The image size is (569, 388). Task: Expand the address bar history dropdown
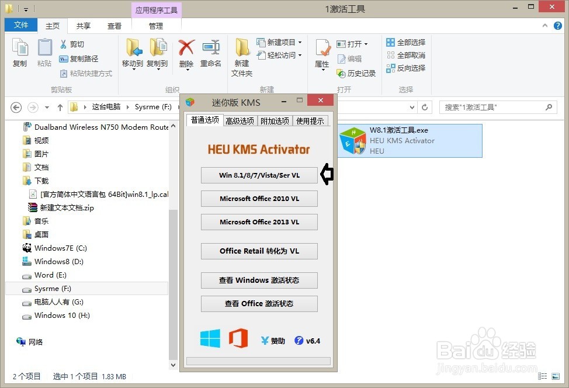click(412, 107)
